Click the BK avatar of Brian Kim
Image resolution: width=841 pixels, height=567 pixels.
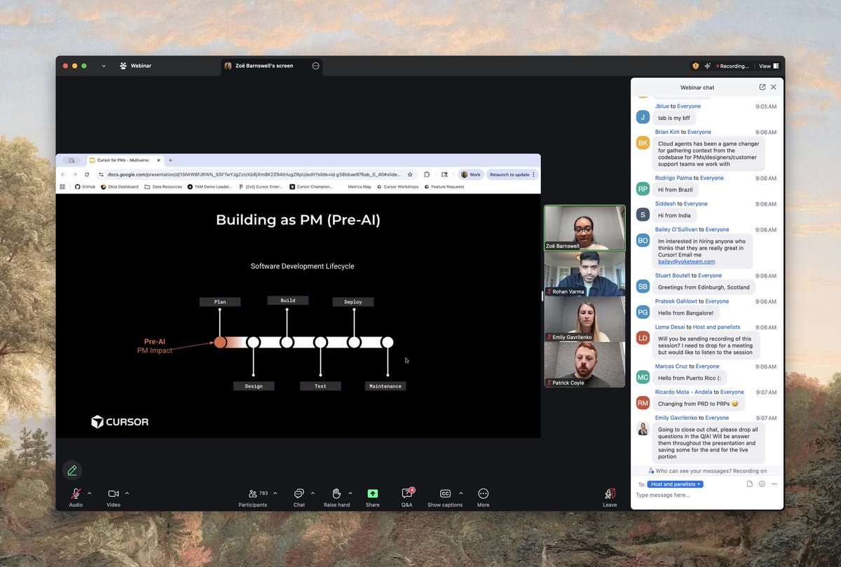point(643,142)
